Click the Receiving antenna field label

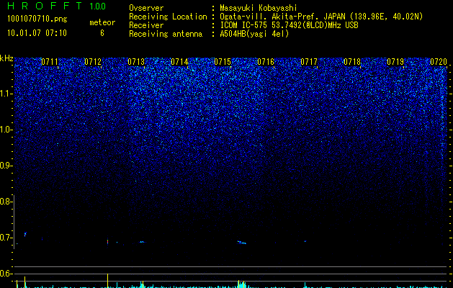coord(166,34)
